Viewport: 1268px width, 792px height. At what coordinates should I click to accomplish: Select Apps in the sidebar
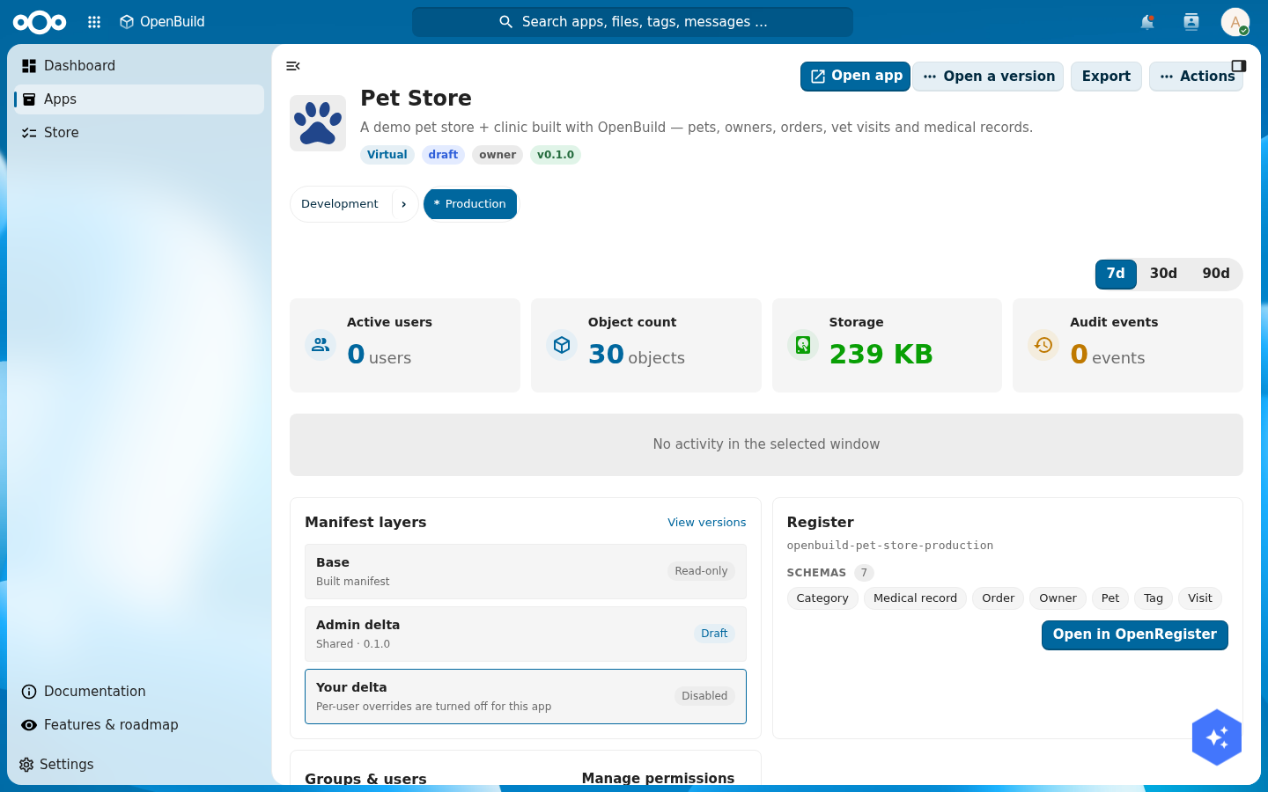click(x=139, y=99)
